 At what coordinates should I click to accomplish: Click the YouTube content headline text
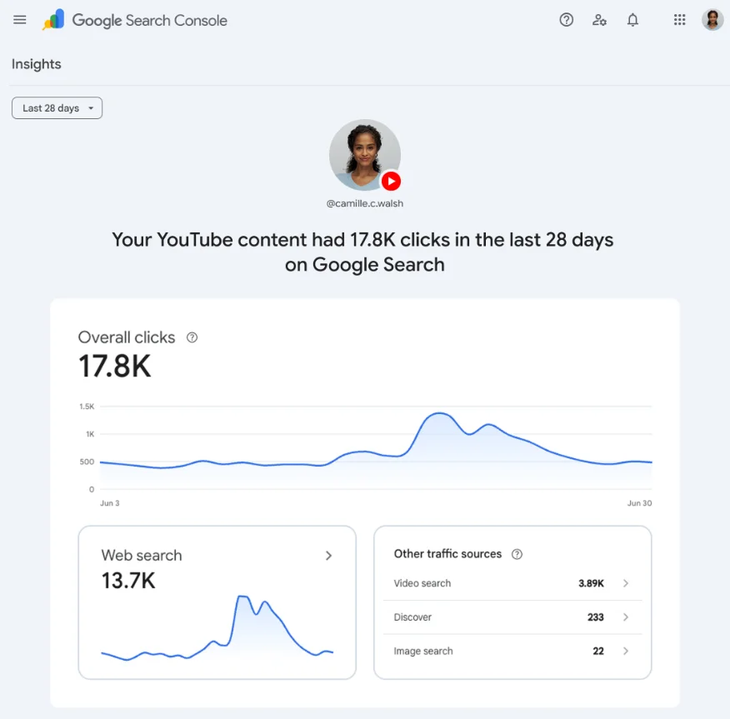click(362, 252)
